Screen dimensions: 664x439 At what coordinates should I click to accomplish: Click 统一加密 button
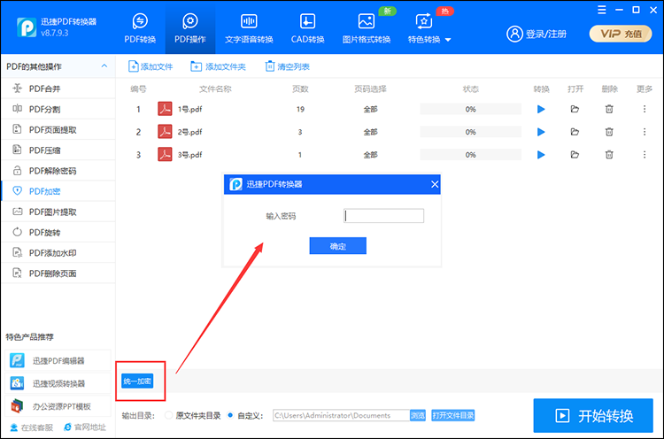click(x=137, y=381)
